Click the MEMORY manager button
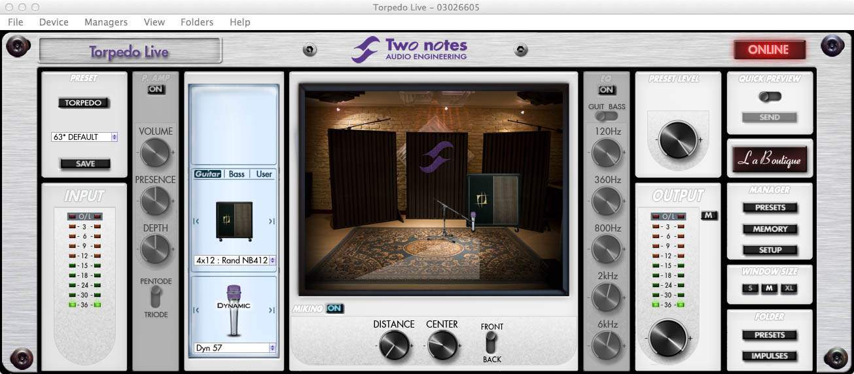This screenshot has height=374, width=854. pos(770,229)
